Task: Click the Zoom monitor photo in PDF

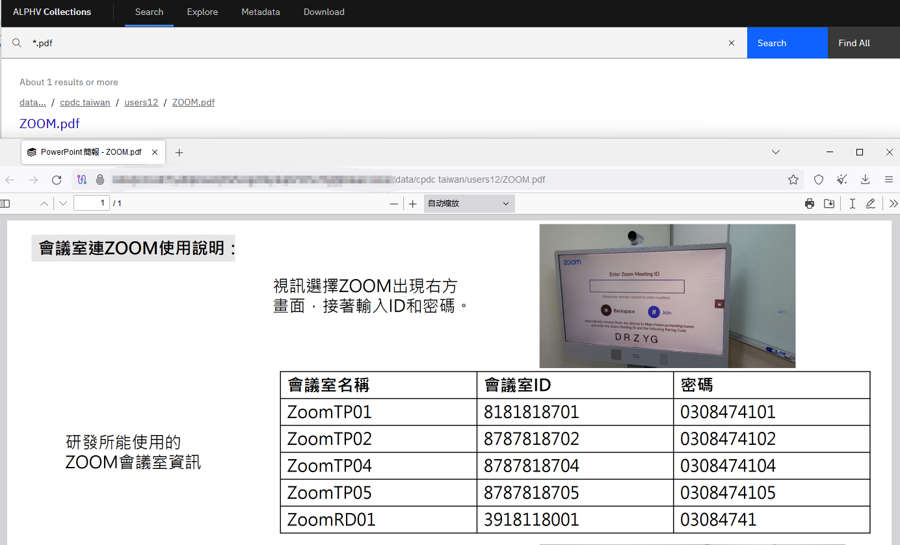Action: pyautogui.click(x=667, y=296)
